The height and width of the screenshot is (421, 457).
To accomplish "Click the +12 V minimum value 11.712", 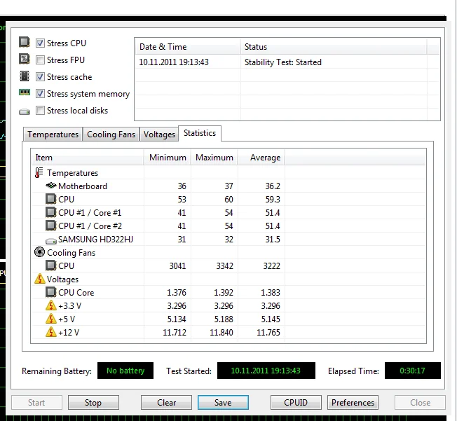I will (175, 332).
